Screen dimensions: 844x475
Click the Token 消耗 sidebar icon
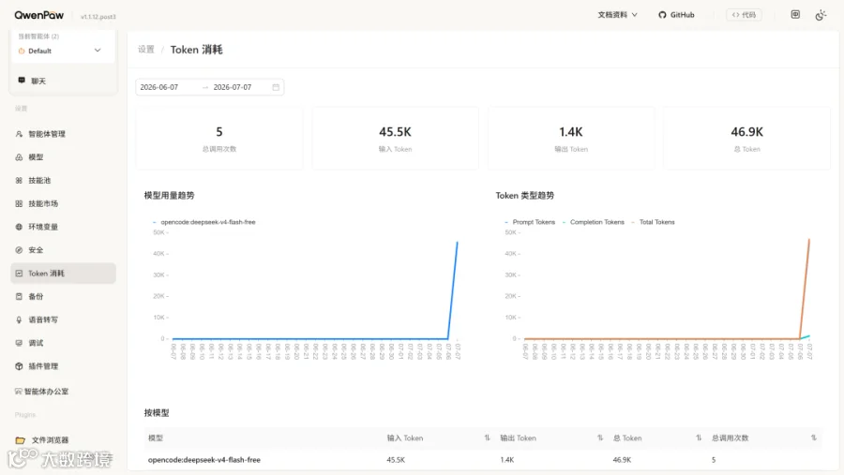click(19, 274)
